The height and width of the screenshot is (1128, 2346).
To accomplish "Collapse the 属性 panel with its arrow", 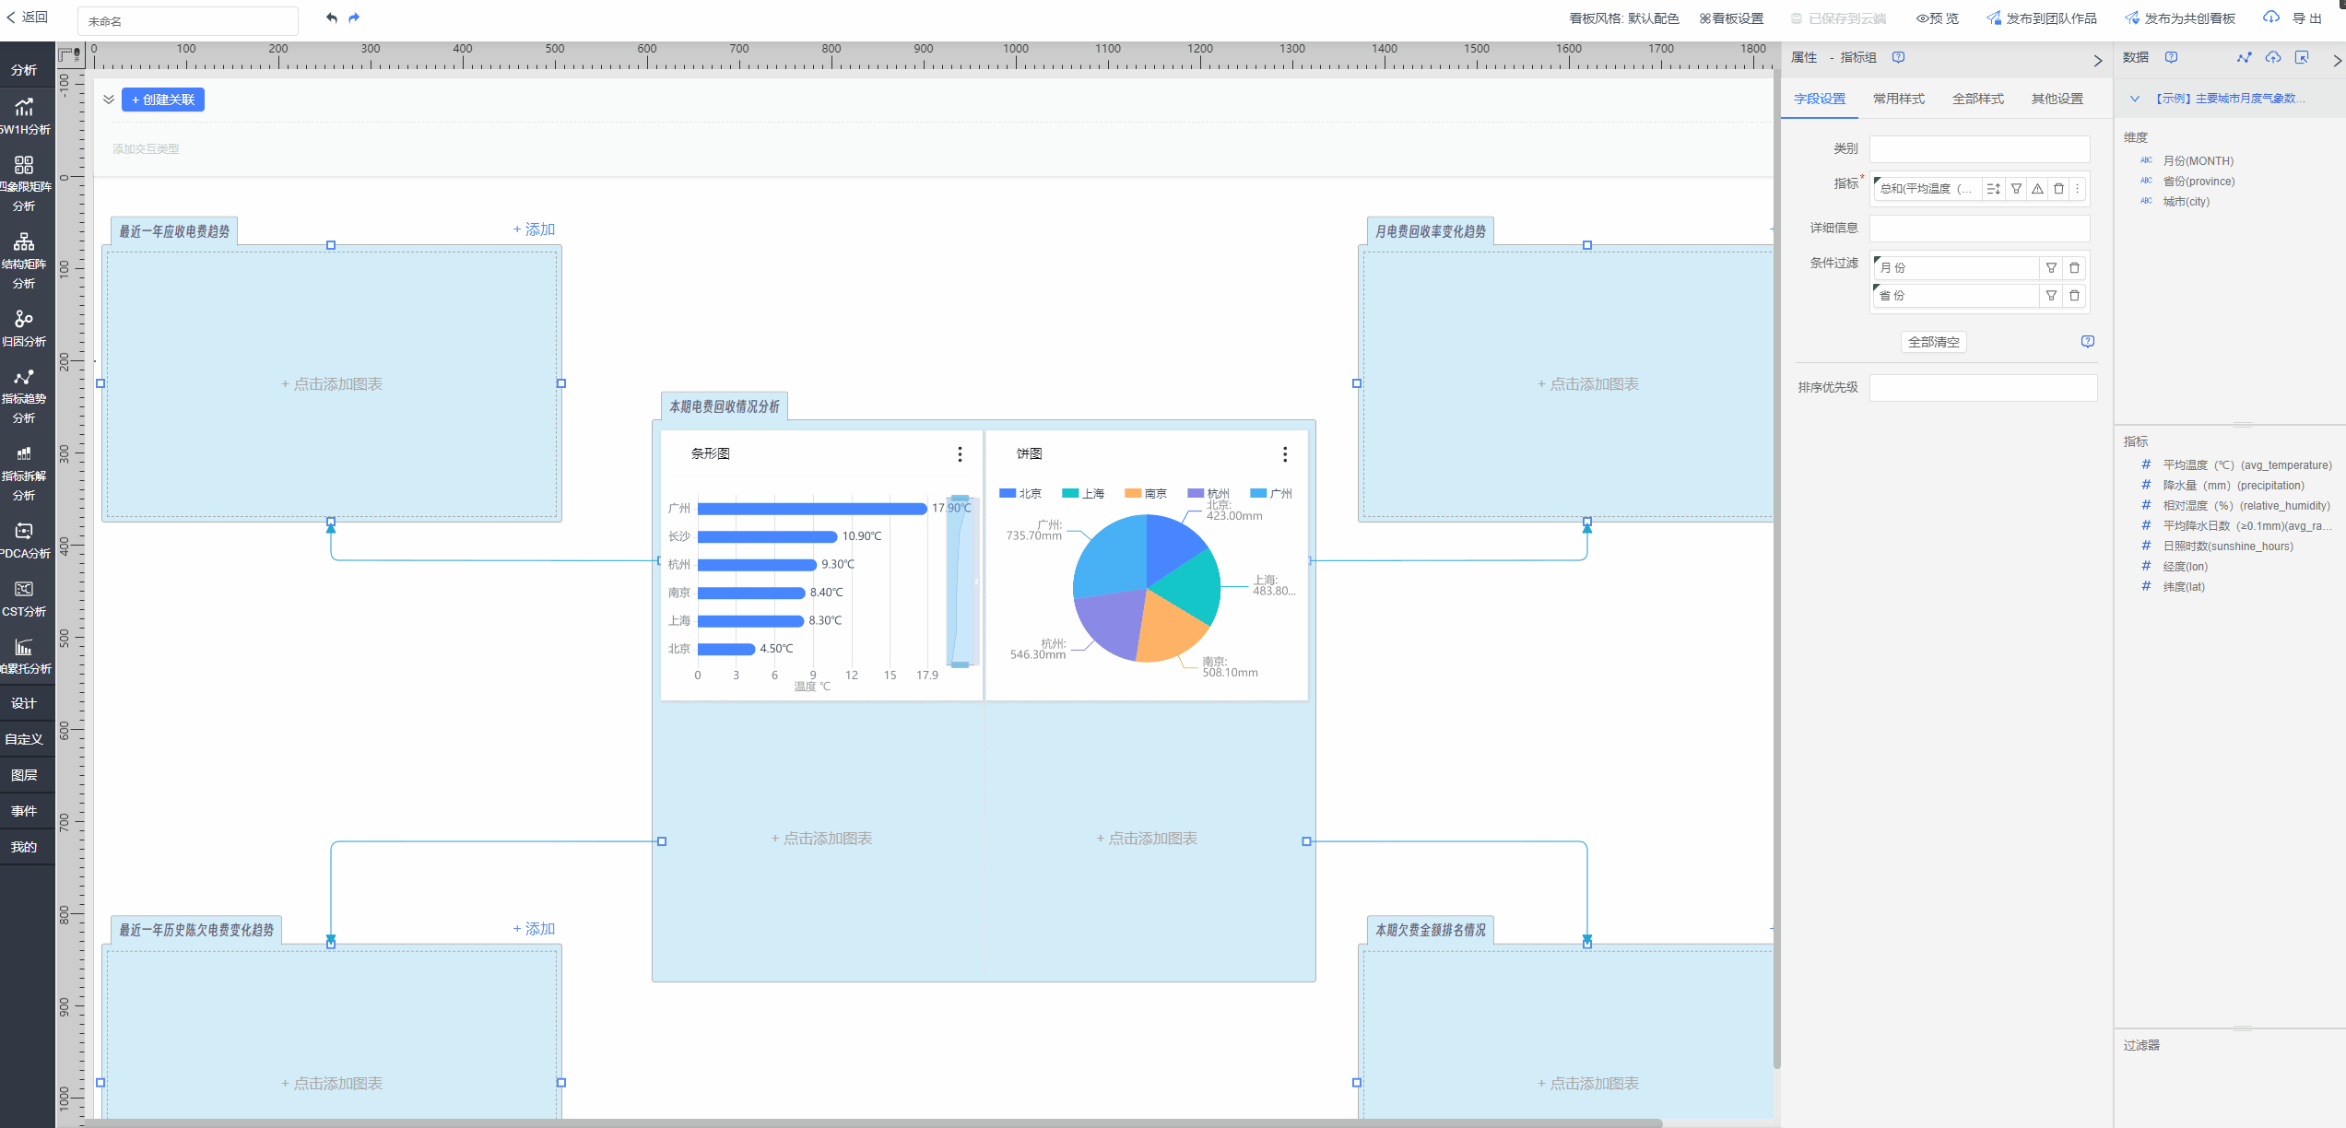I will coord(2098,61).
